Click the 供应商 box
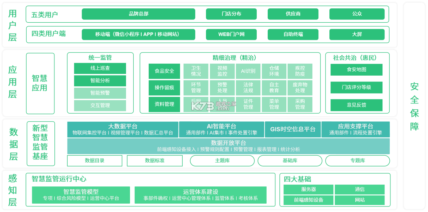Image resolution: width=428 pixels, height=212 pixels. (x=293, y=14)
